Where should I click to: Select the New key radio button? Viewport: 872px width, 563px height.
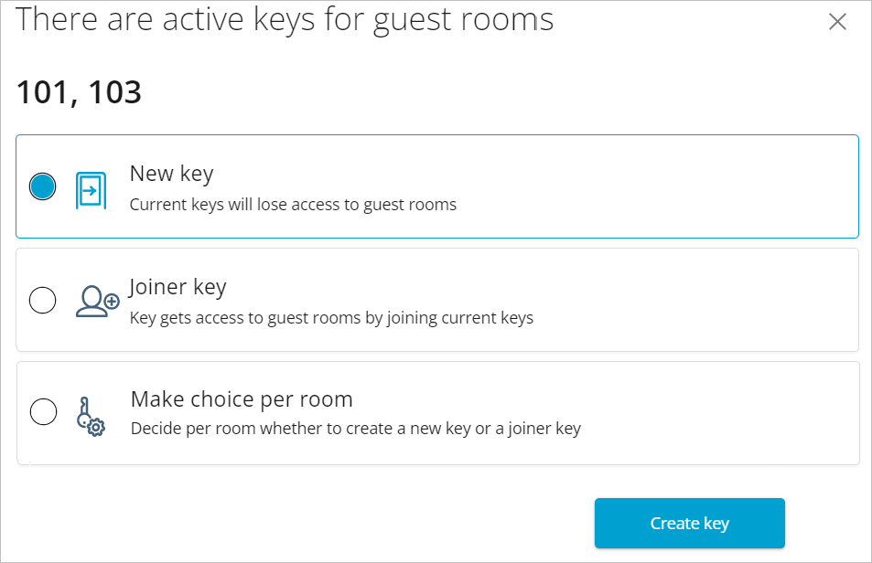point(43,187)
